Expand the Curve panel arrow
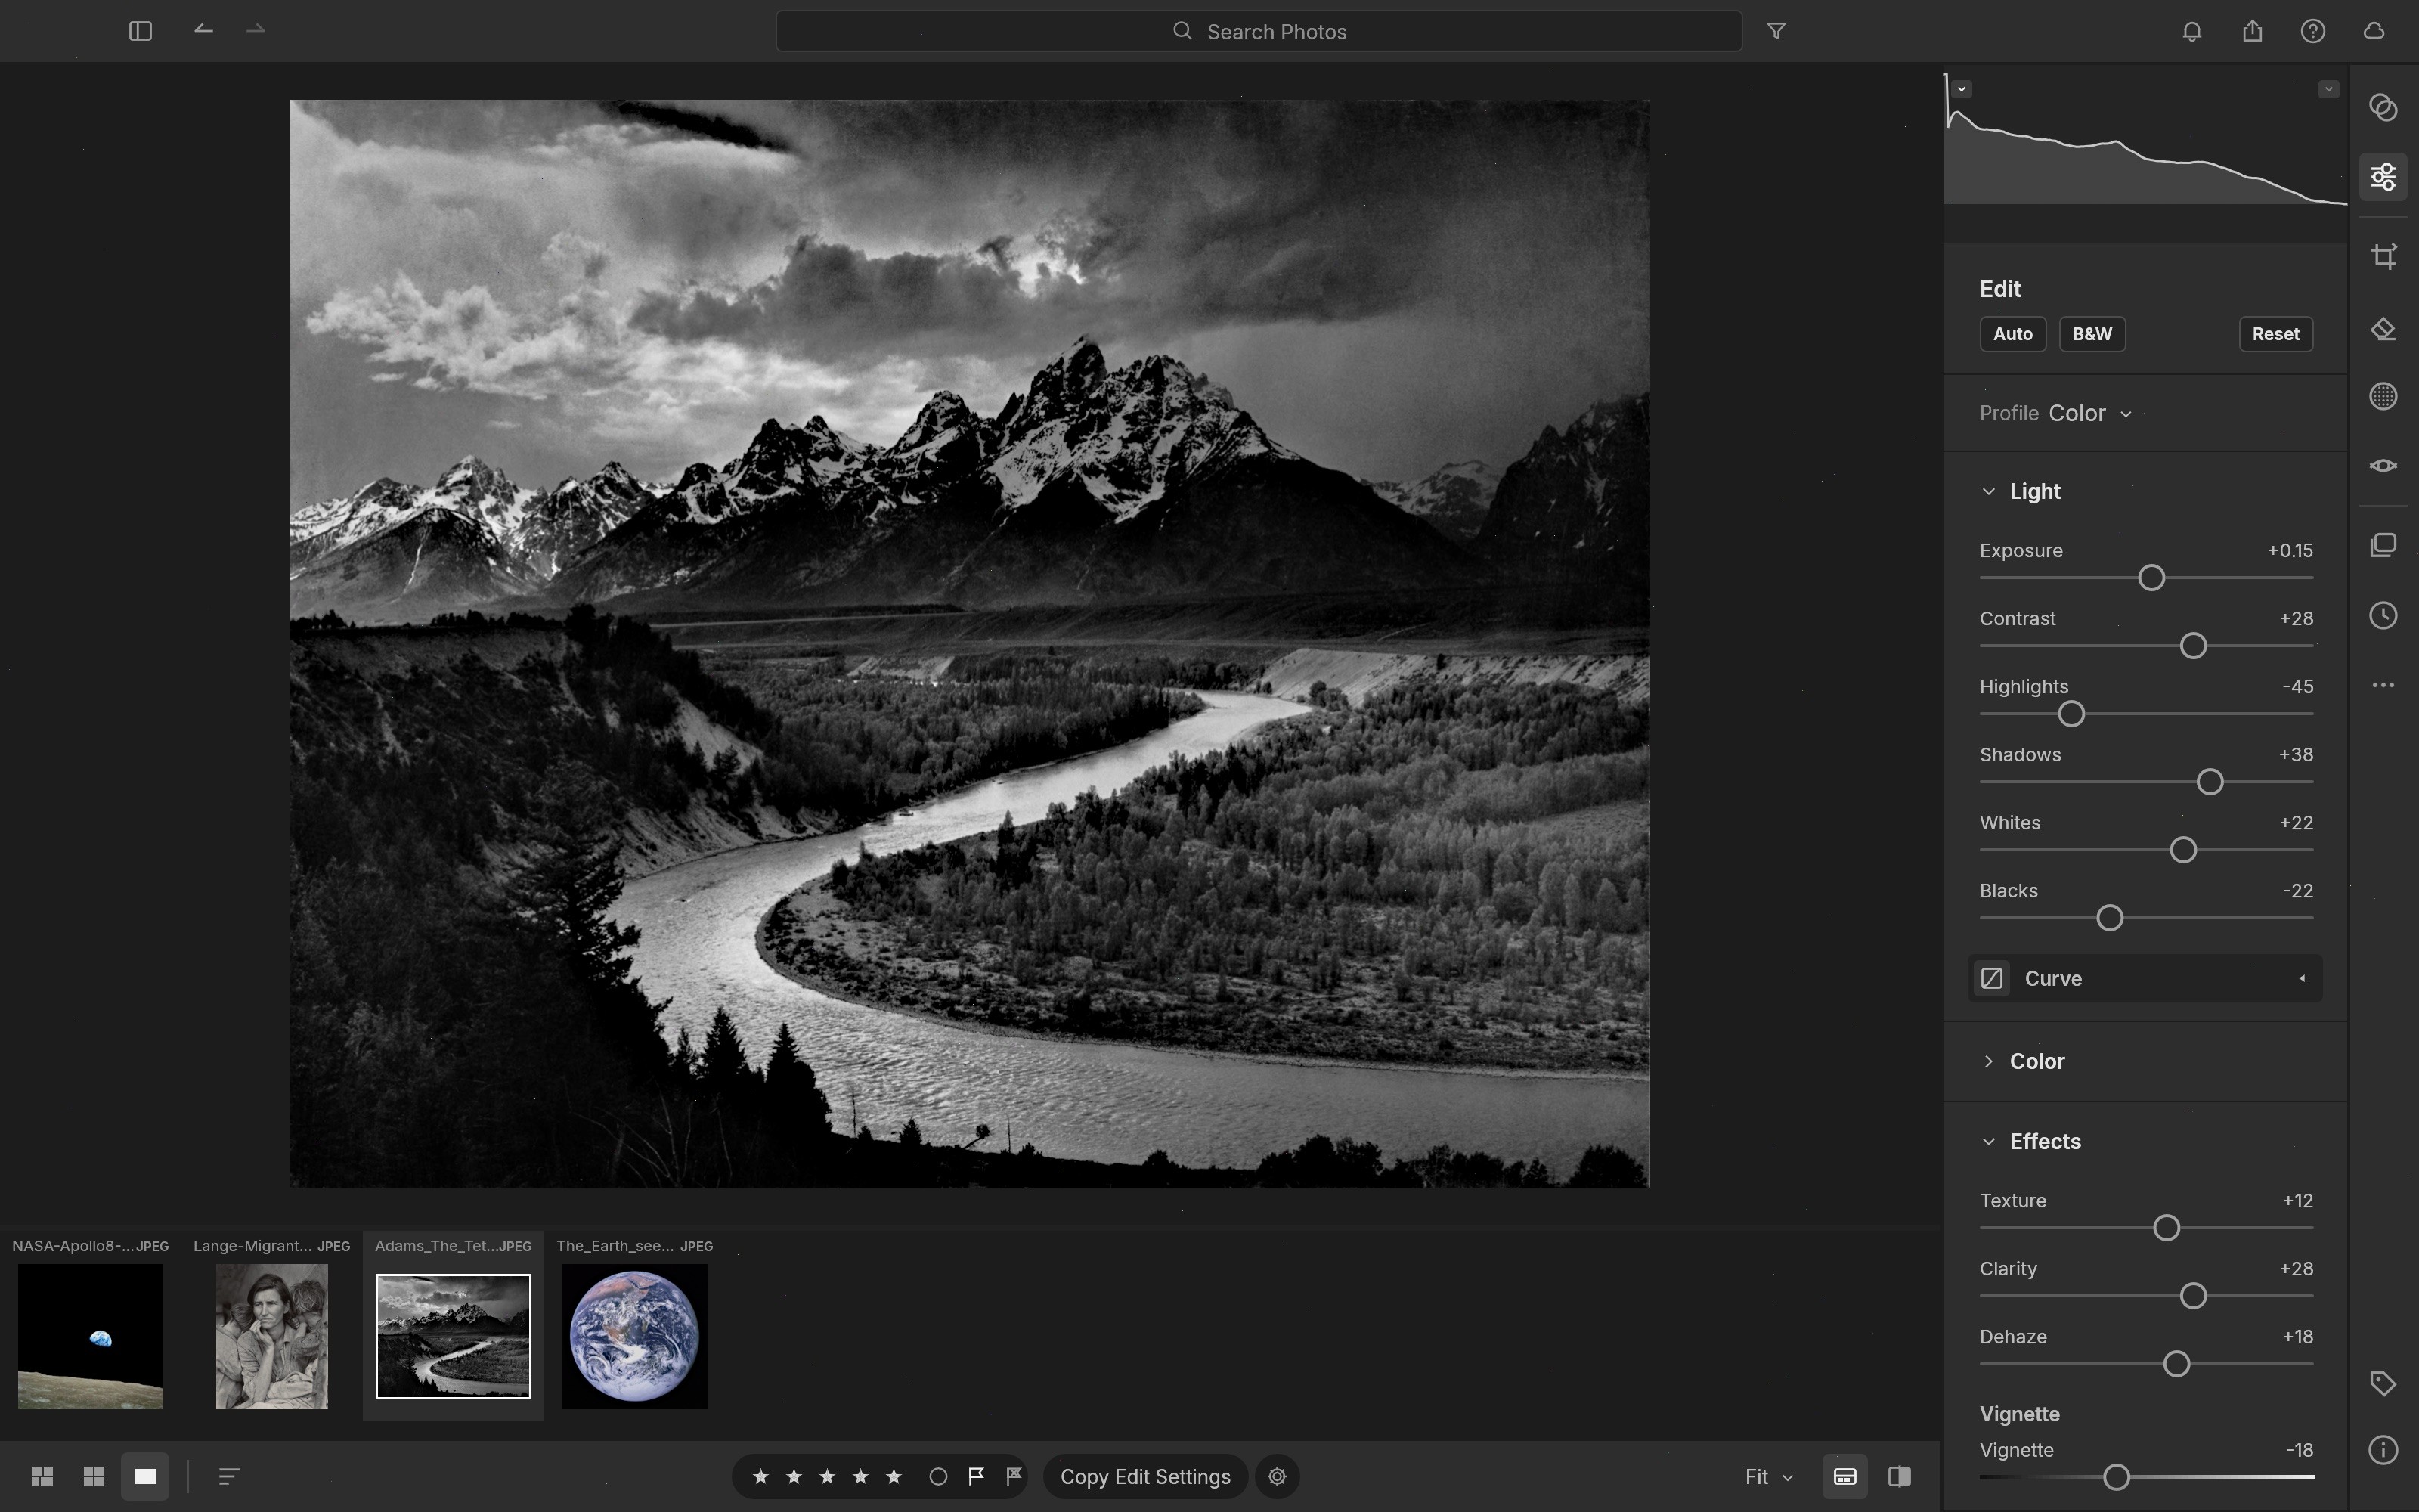This screenshot has height=1512, width=2419. click(x=2302, y=978)
